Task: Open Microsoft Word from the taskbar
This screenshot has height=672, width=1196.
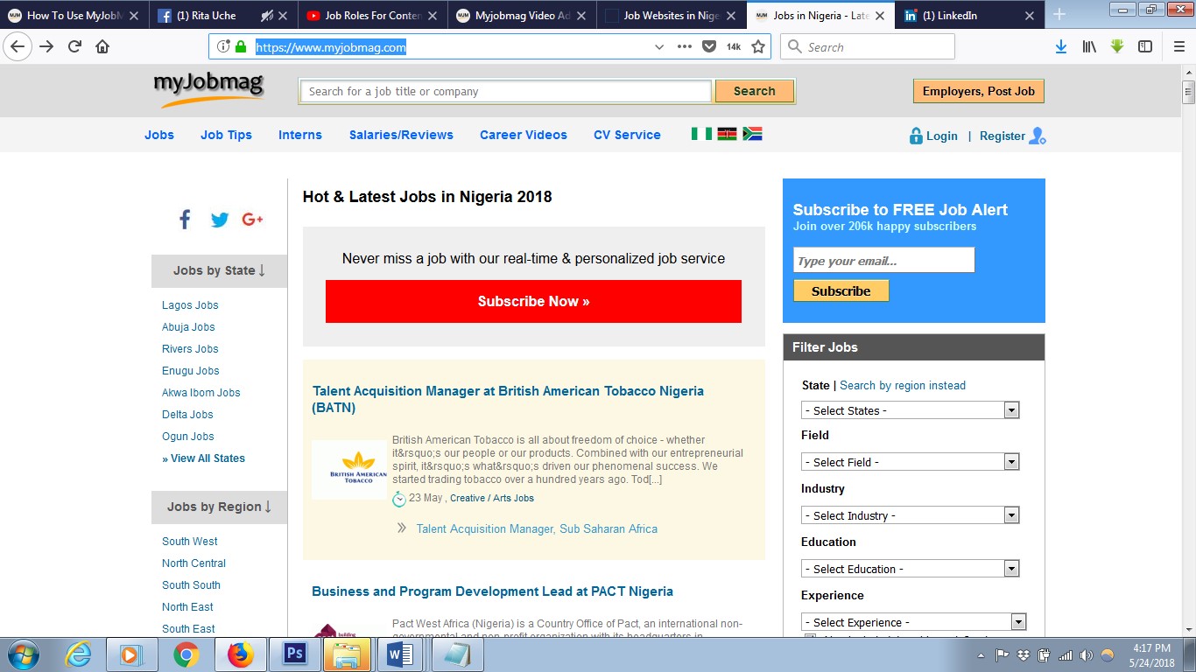Action: click(x=399, y=654)
